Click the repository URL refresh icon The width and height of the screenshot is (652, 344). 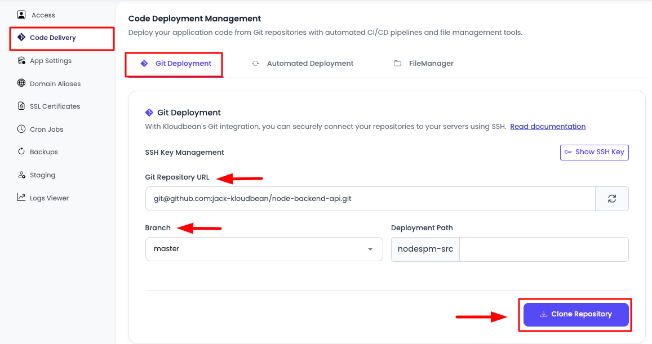pyautogui.click(x=612, y=198)
